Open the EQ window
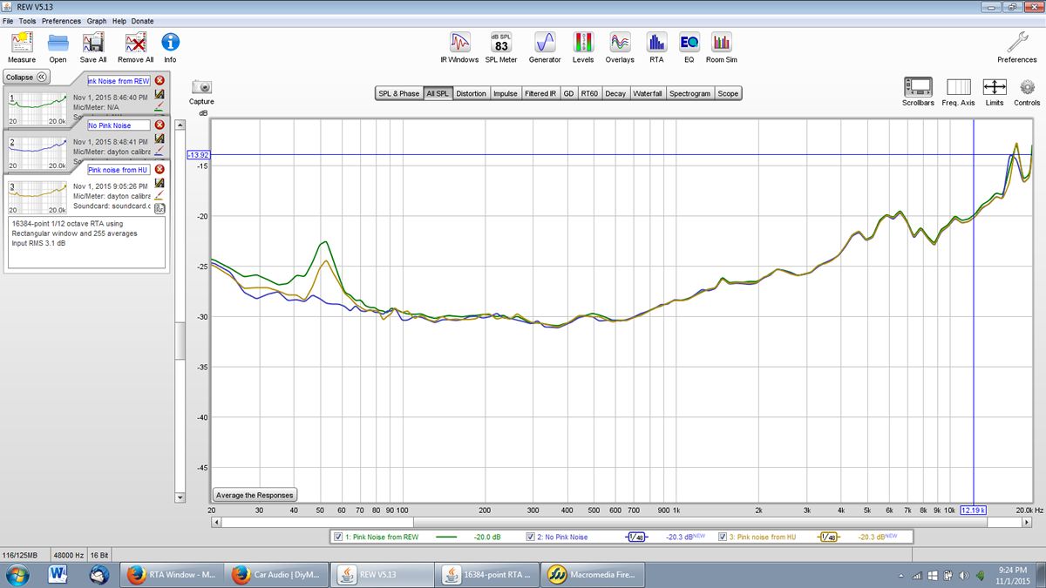This screenshot has width=1046, height=588. point(689,44)
